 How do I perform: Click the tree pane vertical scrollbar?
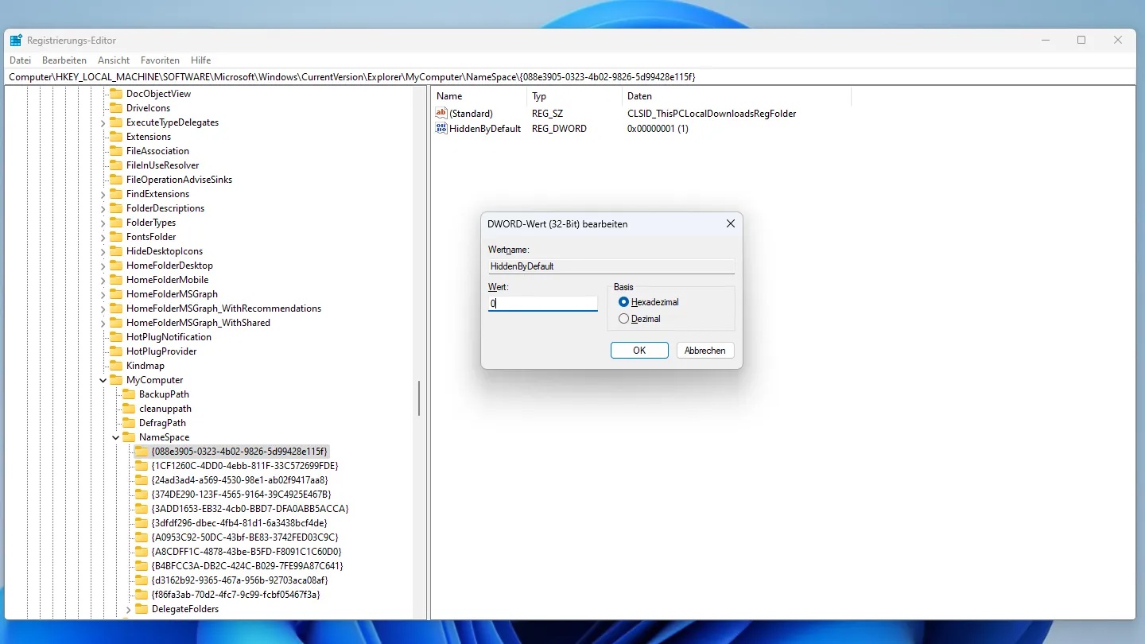[x=419, y=398]
